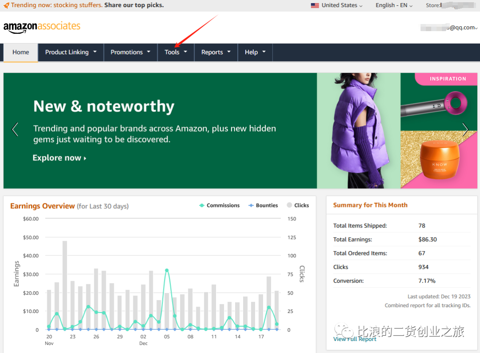Image resolution: width=480 pixels, height=353 pixels.
Task: Click Last updated: Dec 19 2023 text
Action: 439,296
